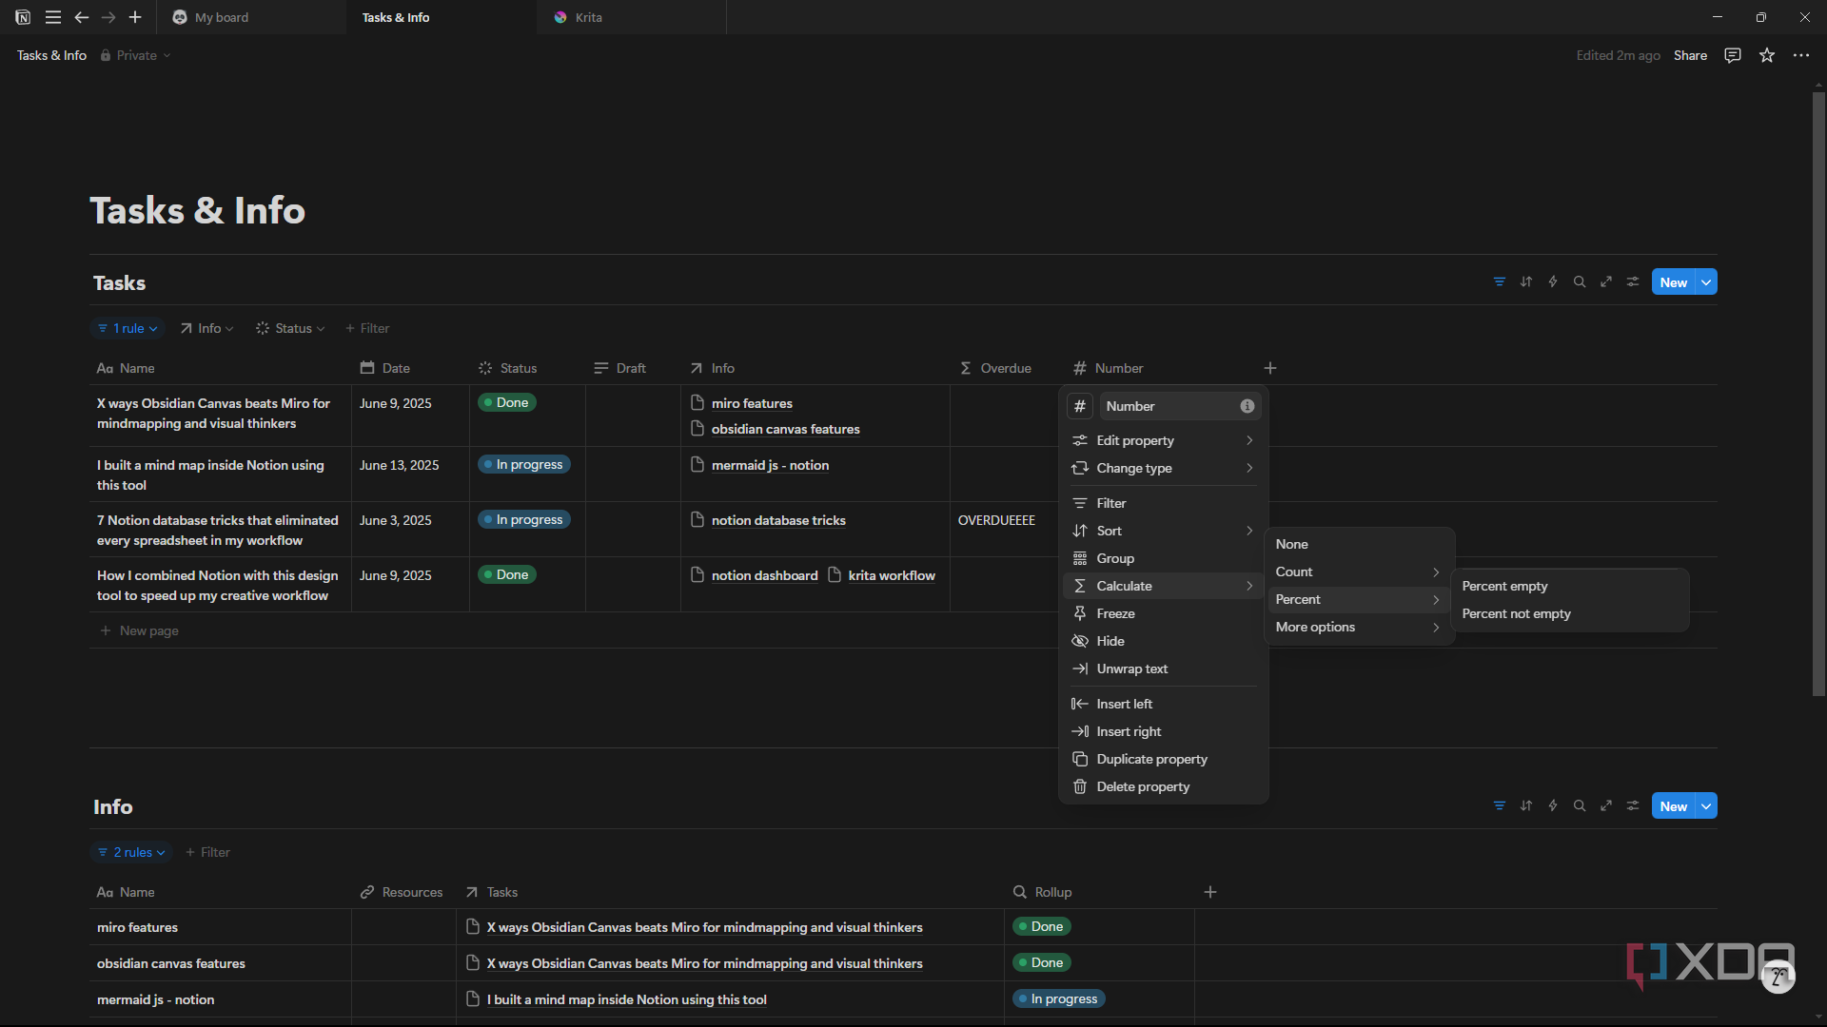This screenshot has height=1027, width=1827.
Task: Add a new property column to Tasks
Action: tap(1270, 368)
